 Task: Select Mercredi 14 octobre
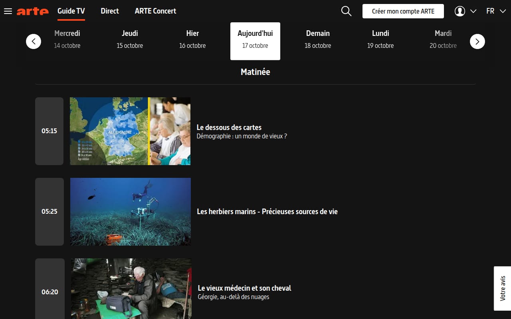click(67, 39)
